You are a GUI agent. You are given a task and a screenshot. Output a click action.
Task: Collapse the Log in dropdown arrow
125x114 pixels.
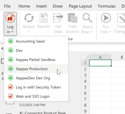click(x=12, y=32)
